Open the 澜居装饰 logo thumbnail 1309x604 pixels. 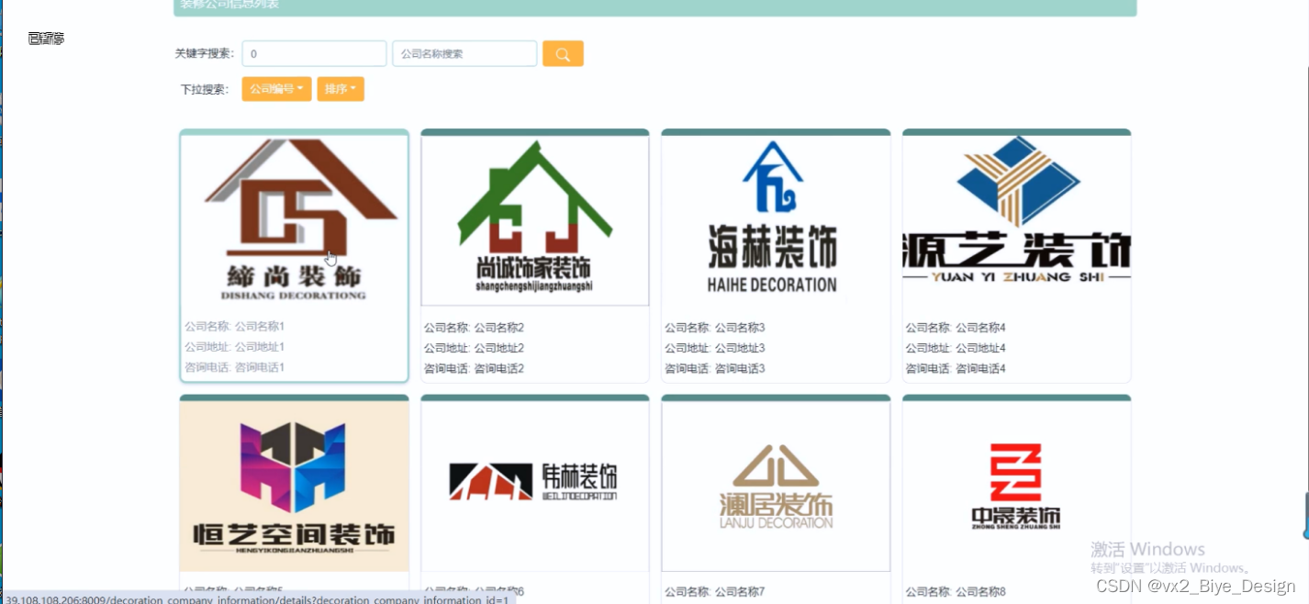(776, 487)
